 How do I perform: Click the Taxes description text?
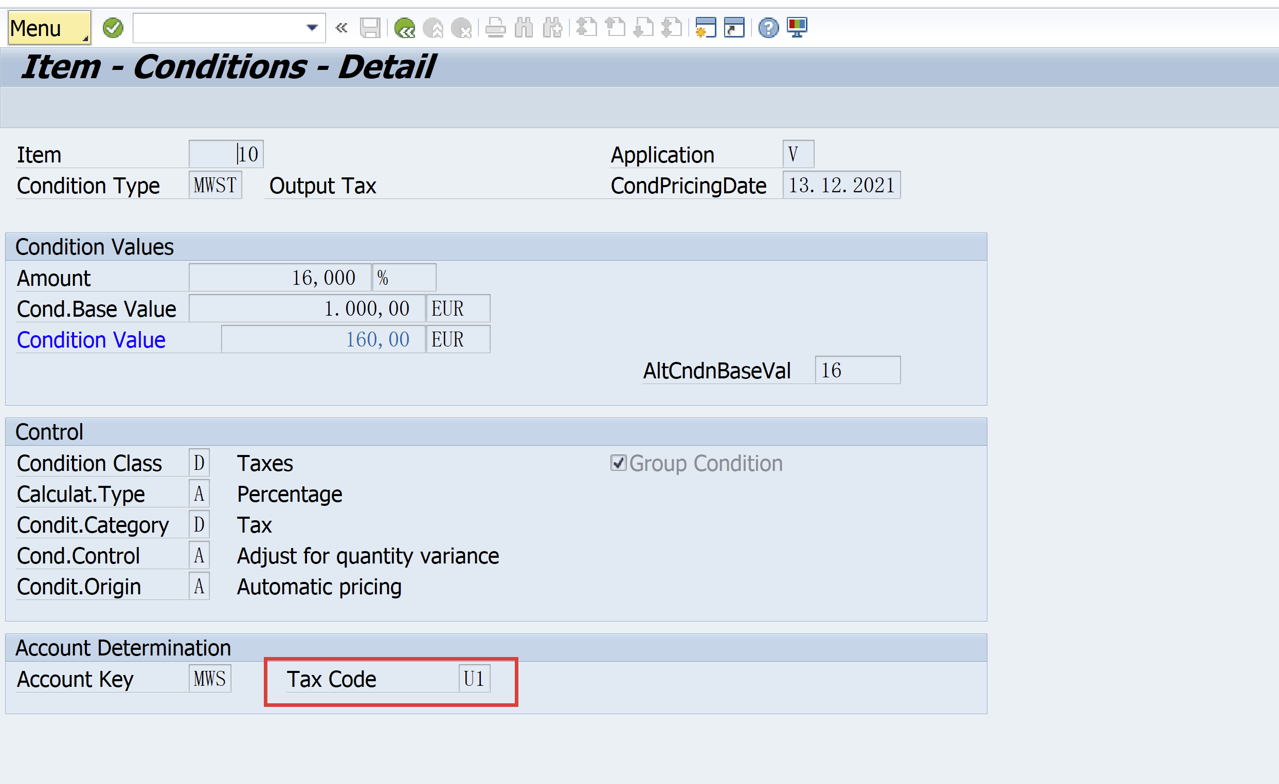point(265,463)
